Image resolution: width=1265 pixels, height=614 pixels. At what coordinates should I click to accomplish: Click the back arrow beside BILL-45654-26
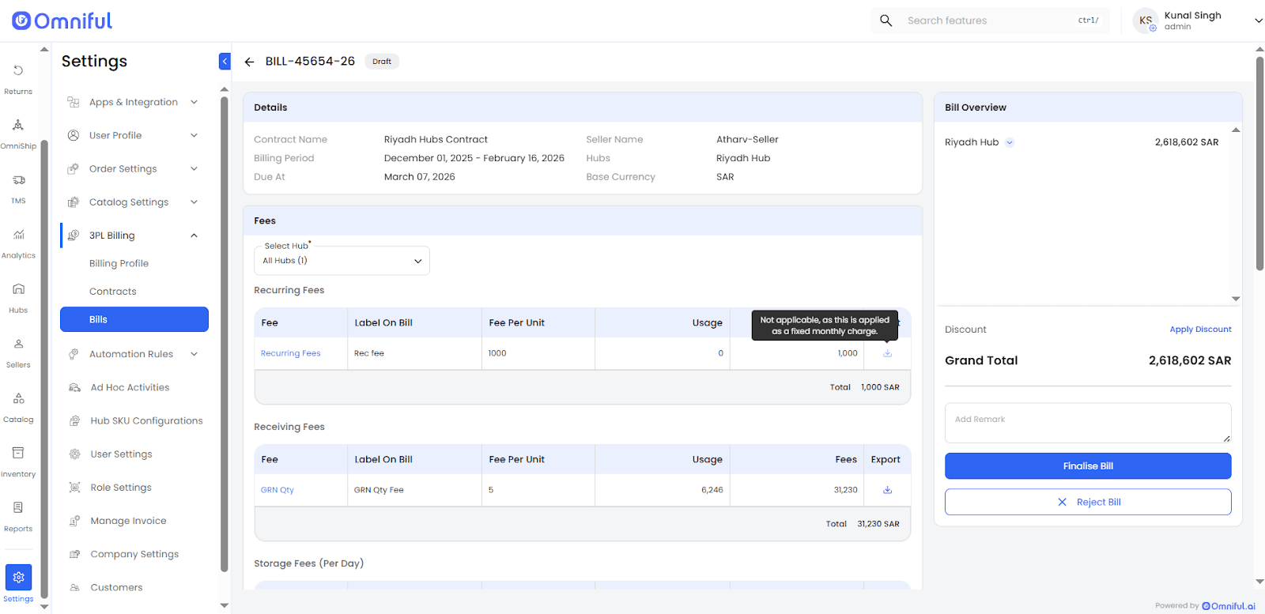pos(249,62)
